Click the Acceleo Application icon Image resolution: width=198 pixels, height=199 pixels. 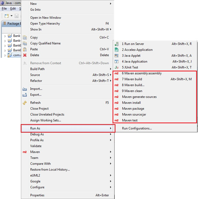(x=116, y=50)
